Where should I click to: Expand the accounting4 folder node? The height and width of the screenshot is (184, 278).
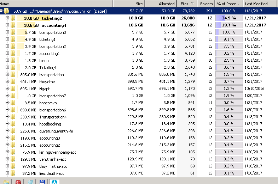coord(7,25)
